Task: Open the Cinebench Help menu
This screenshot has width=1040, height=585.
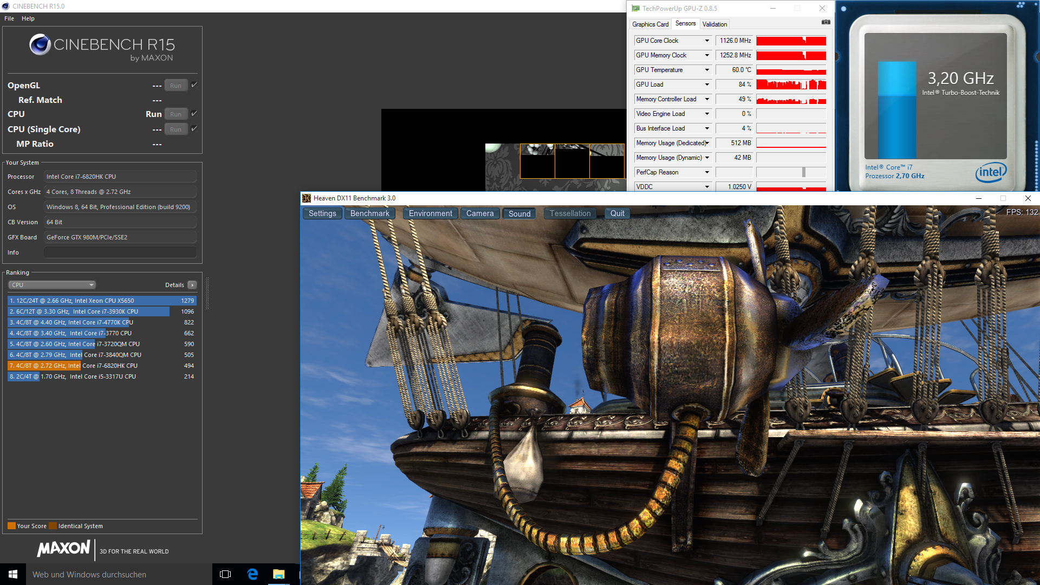Action: pos(28,18)
